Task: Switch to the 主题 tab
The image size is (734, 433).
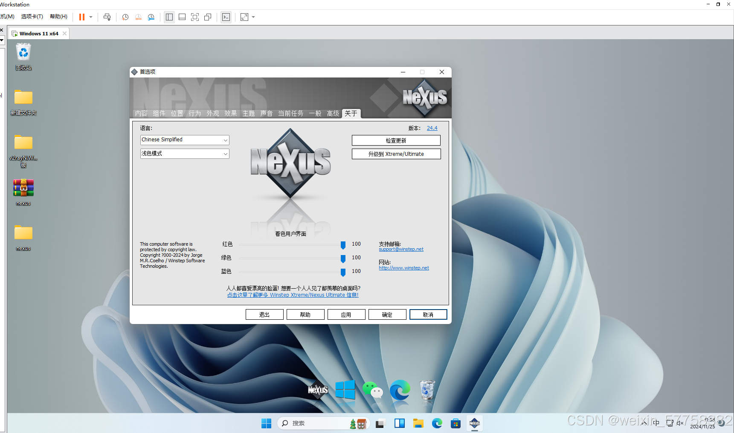Action: pyautogui.click(x=249, y=113)
